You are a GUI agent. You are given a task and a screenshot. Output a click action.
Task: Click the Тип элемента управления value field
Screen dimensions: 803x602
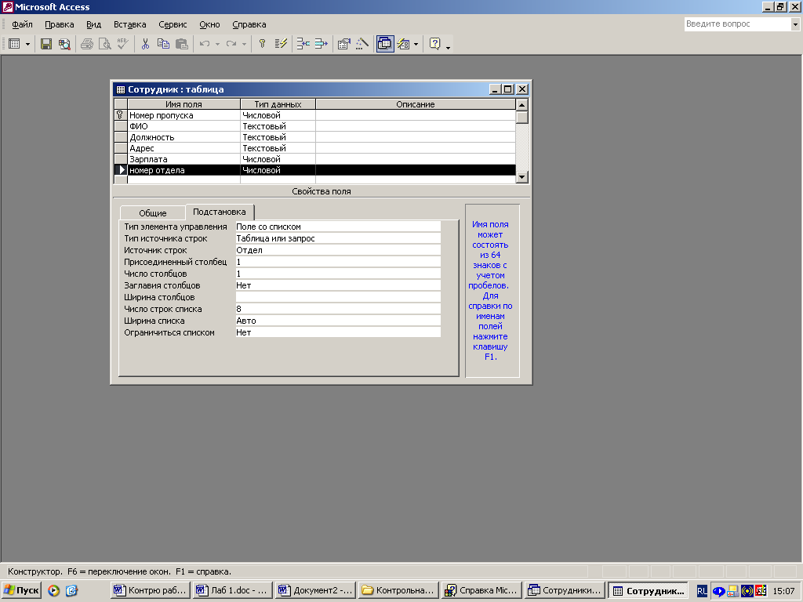click(x=337, y=227)
